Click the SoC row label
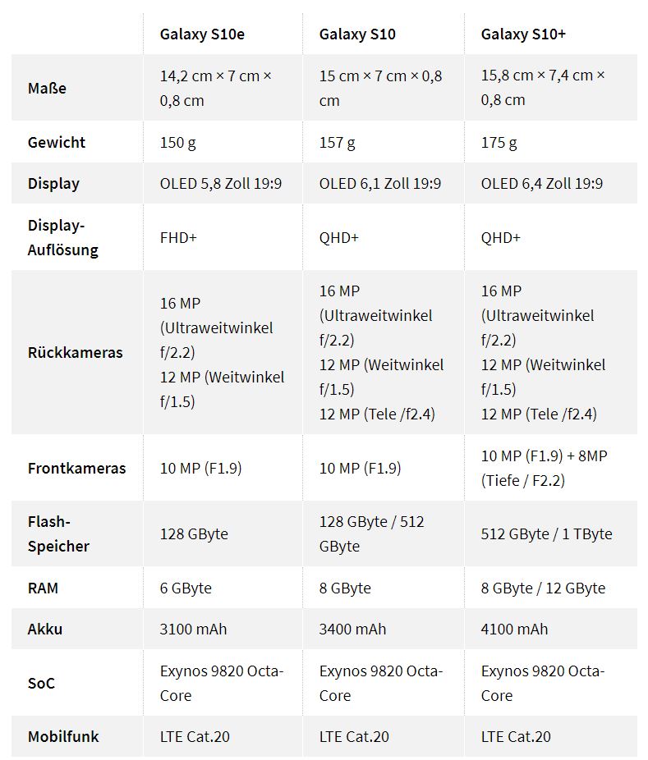Image resolution: width=648 pixels, height=760 pixels. click(x=41, y=682)
